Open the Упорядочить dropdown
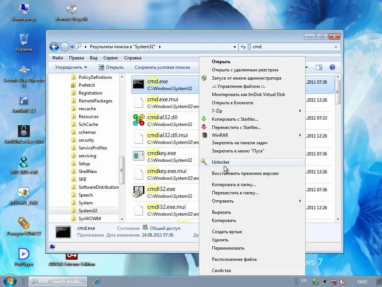The image size is (382, 287). (71, 67)
